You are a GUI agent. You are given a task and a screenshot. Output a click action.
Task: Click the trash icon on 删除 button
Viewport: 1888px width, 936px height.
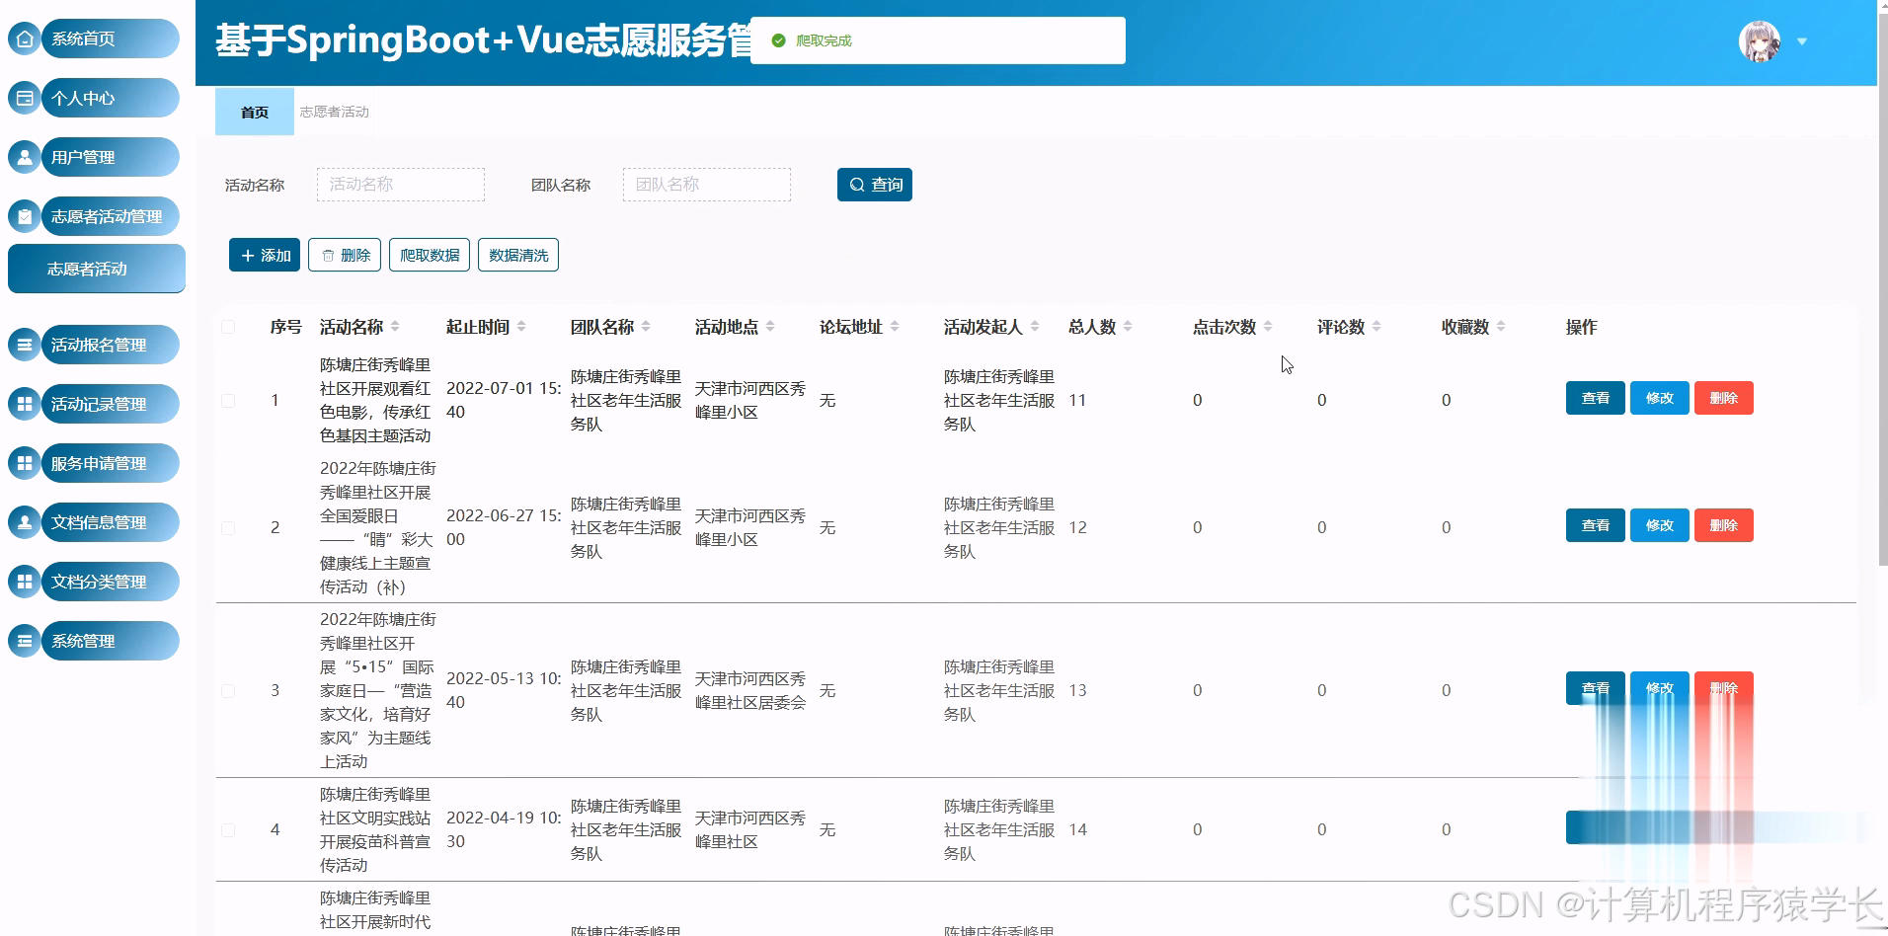(329, 255)
